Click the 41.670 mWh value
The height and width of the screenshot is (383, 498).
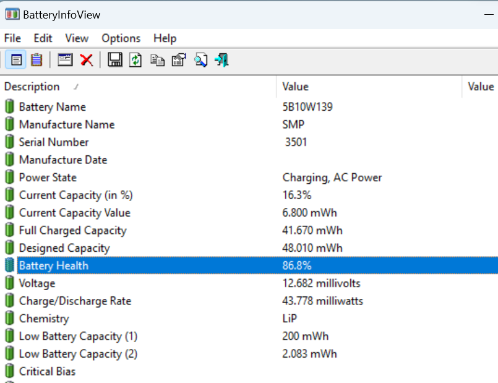(x=312, y=230)
